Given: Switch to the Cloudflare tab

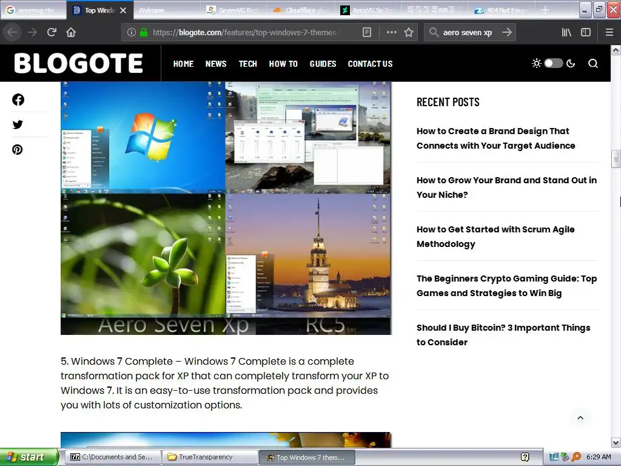Looking at the screenshot, I should (301, 10).
